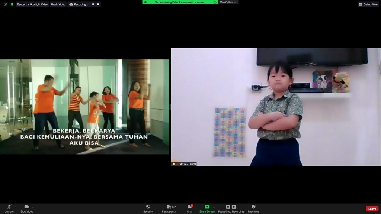
Task: Leave the meeting
Action: click(x=372, y=208)
